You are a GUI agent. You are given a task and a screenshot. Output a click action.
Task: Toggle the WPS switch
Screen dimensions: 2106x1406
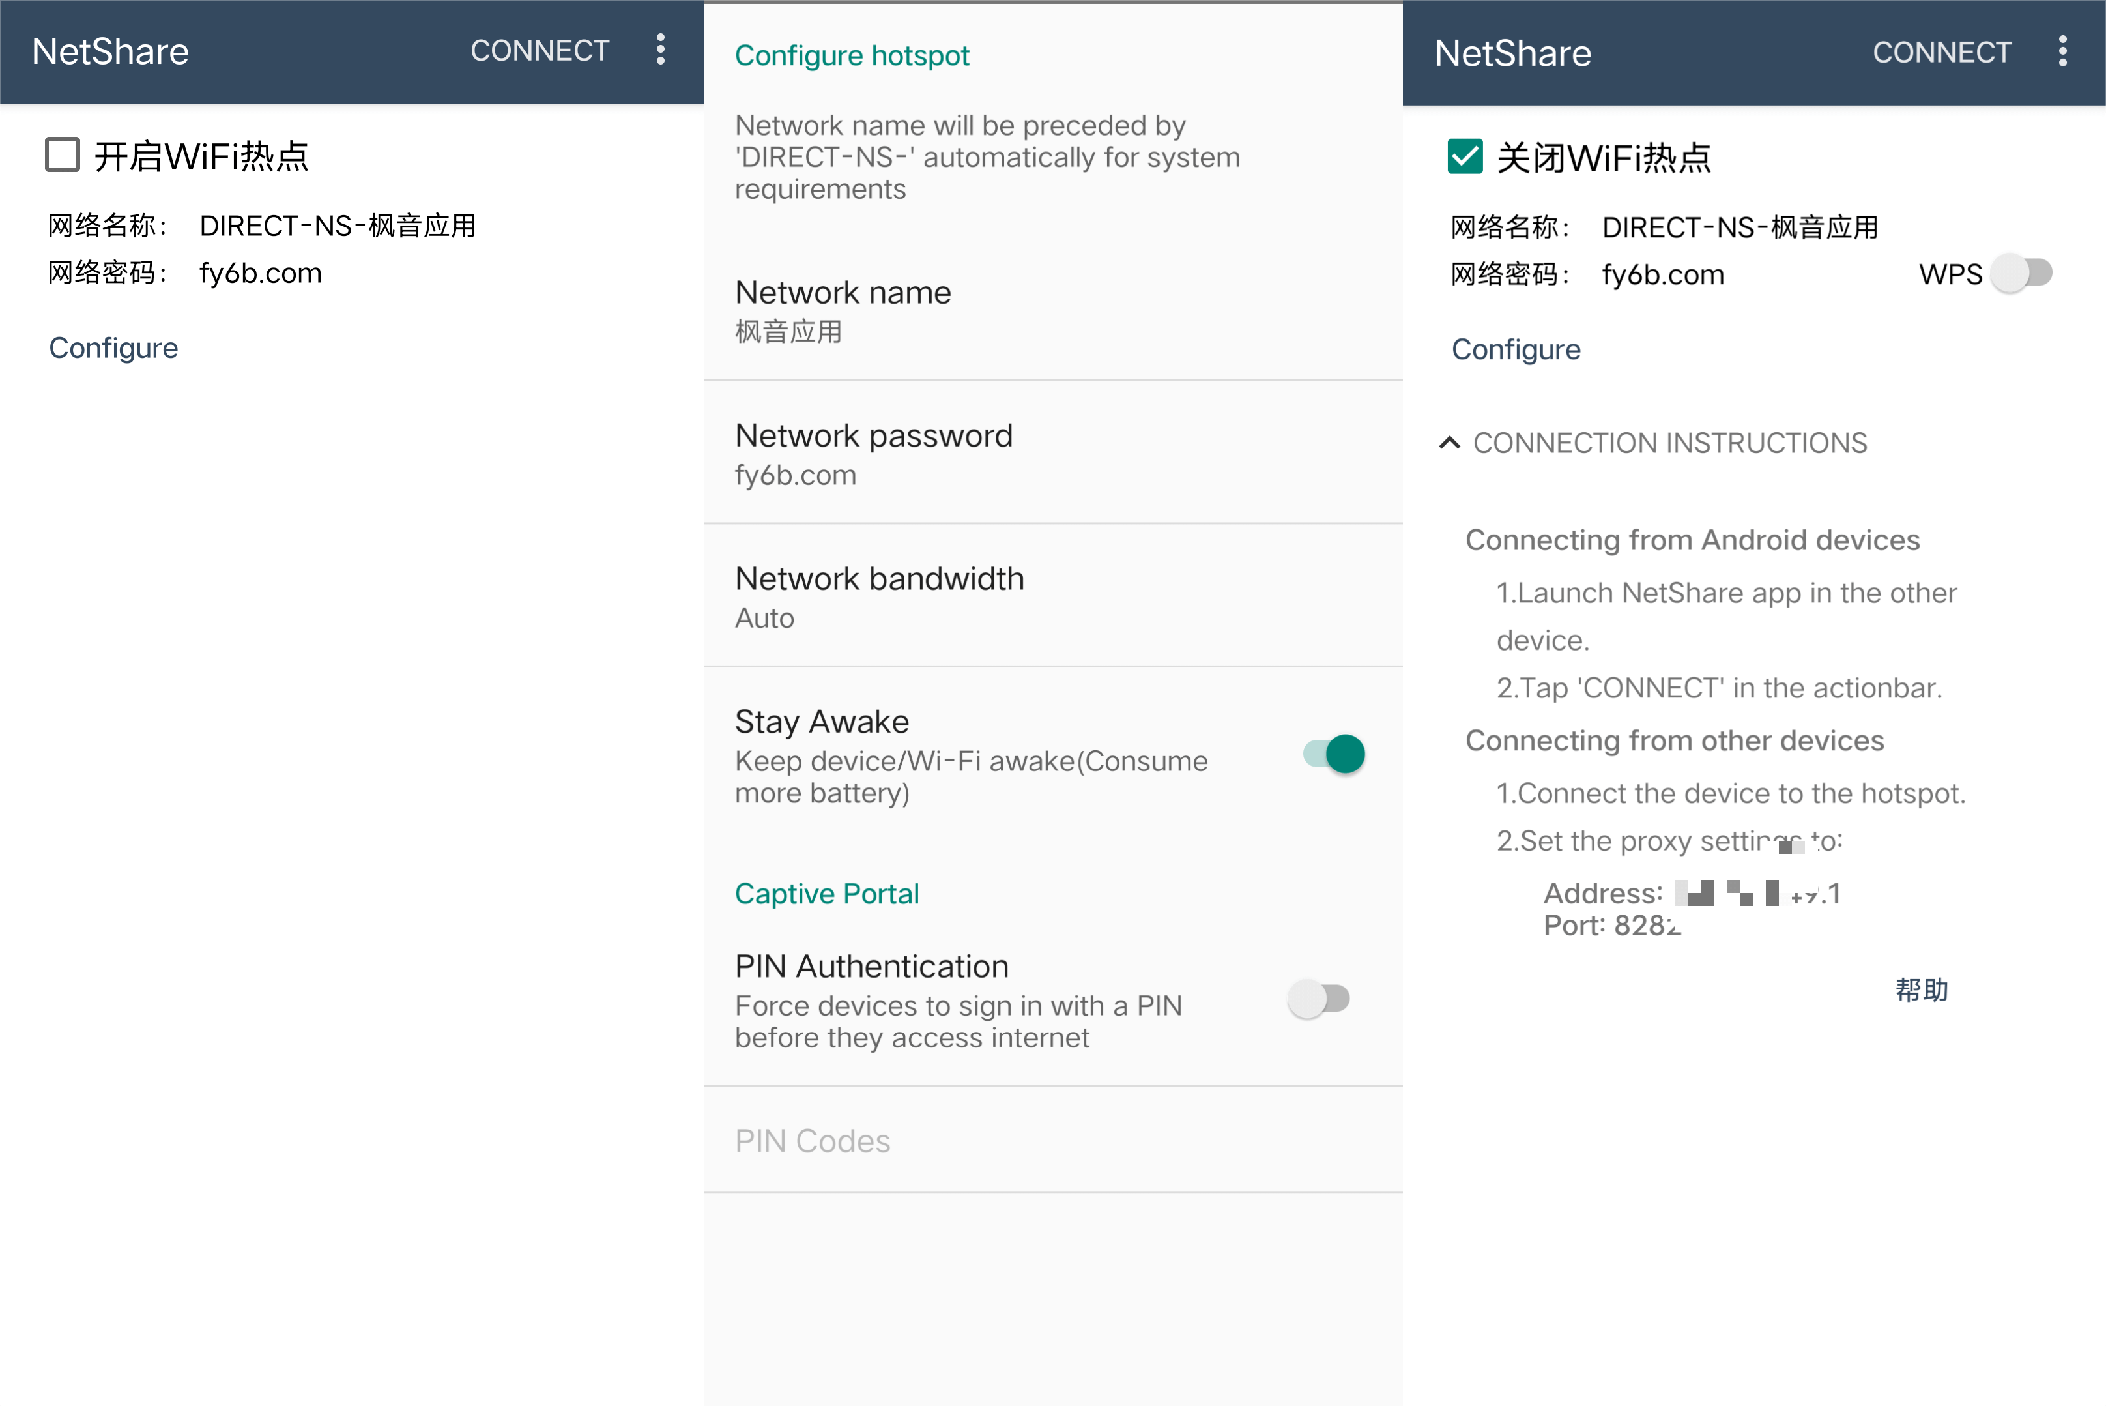click(x=2023, y=272)
